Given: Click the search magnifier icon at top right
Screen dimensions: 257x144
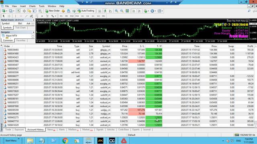Looking at the screenshot, I should coord(249,11).
